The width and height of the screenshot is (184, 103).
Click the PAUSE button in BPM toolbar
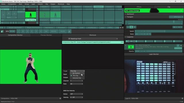[63, 31]
